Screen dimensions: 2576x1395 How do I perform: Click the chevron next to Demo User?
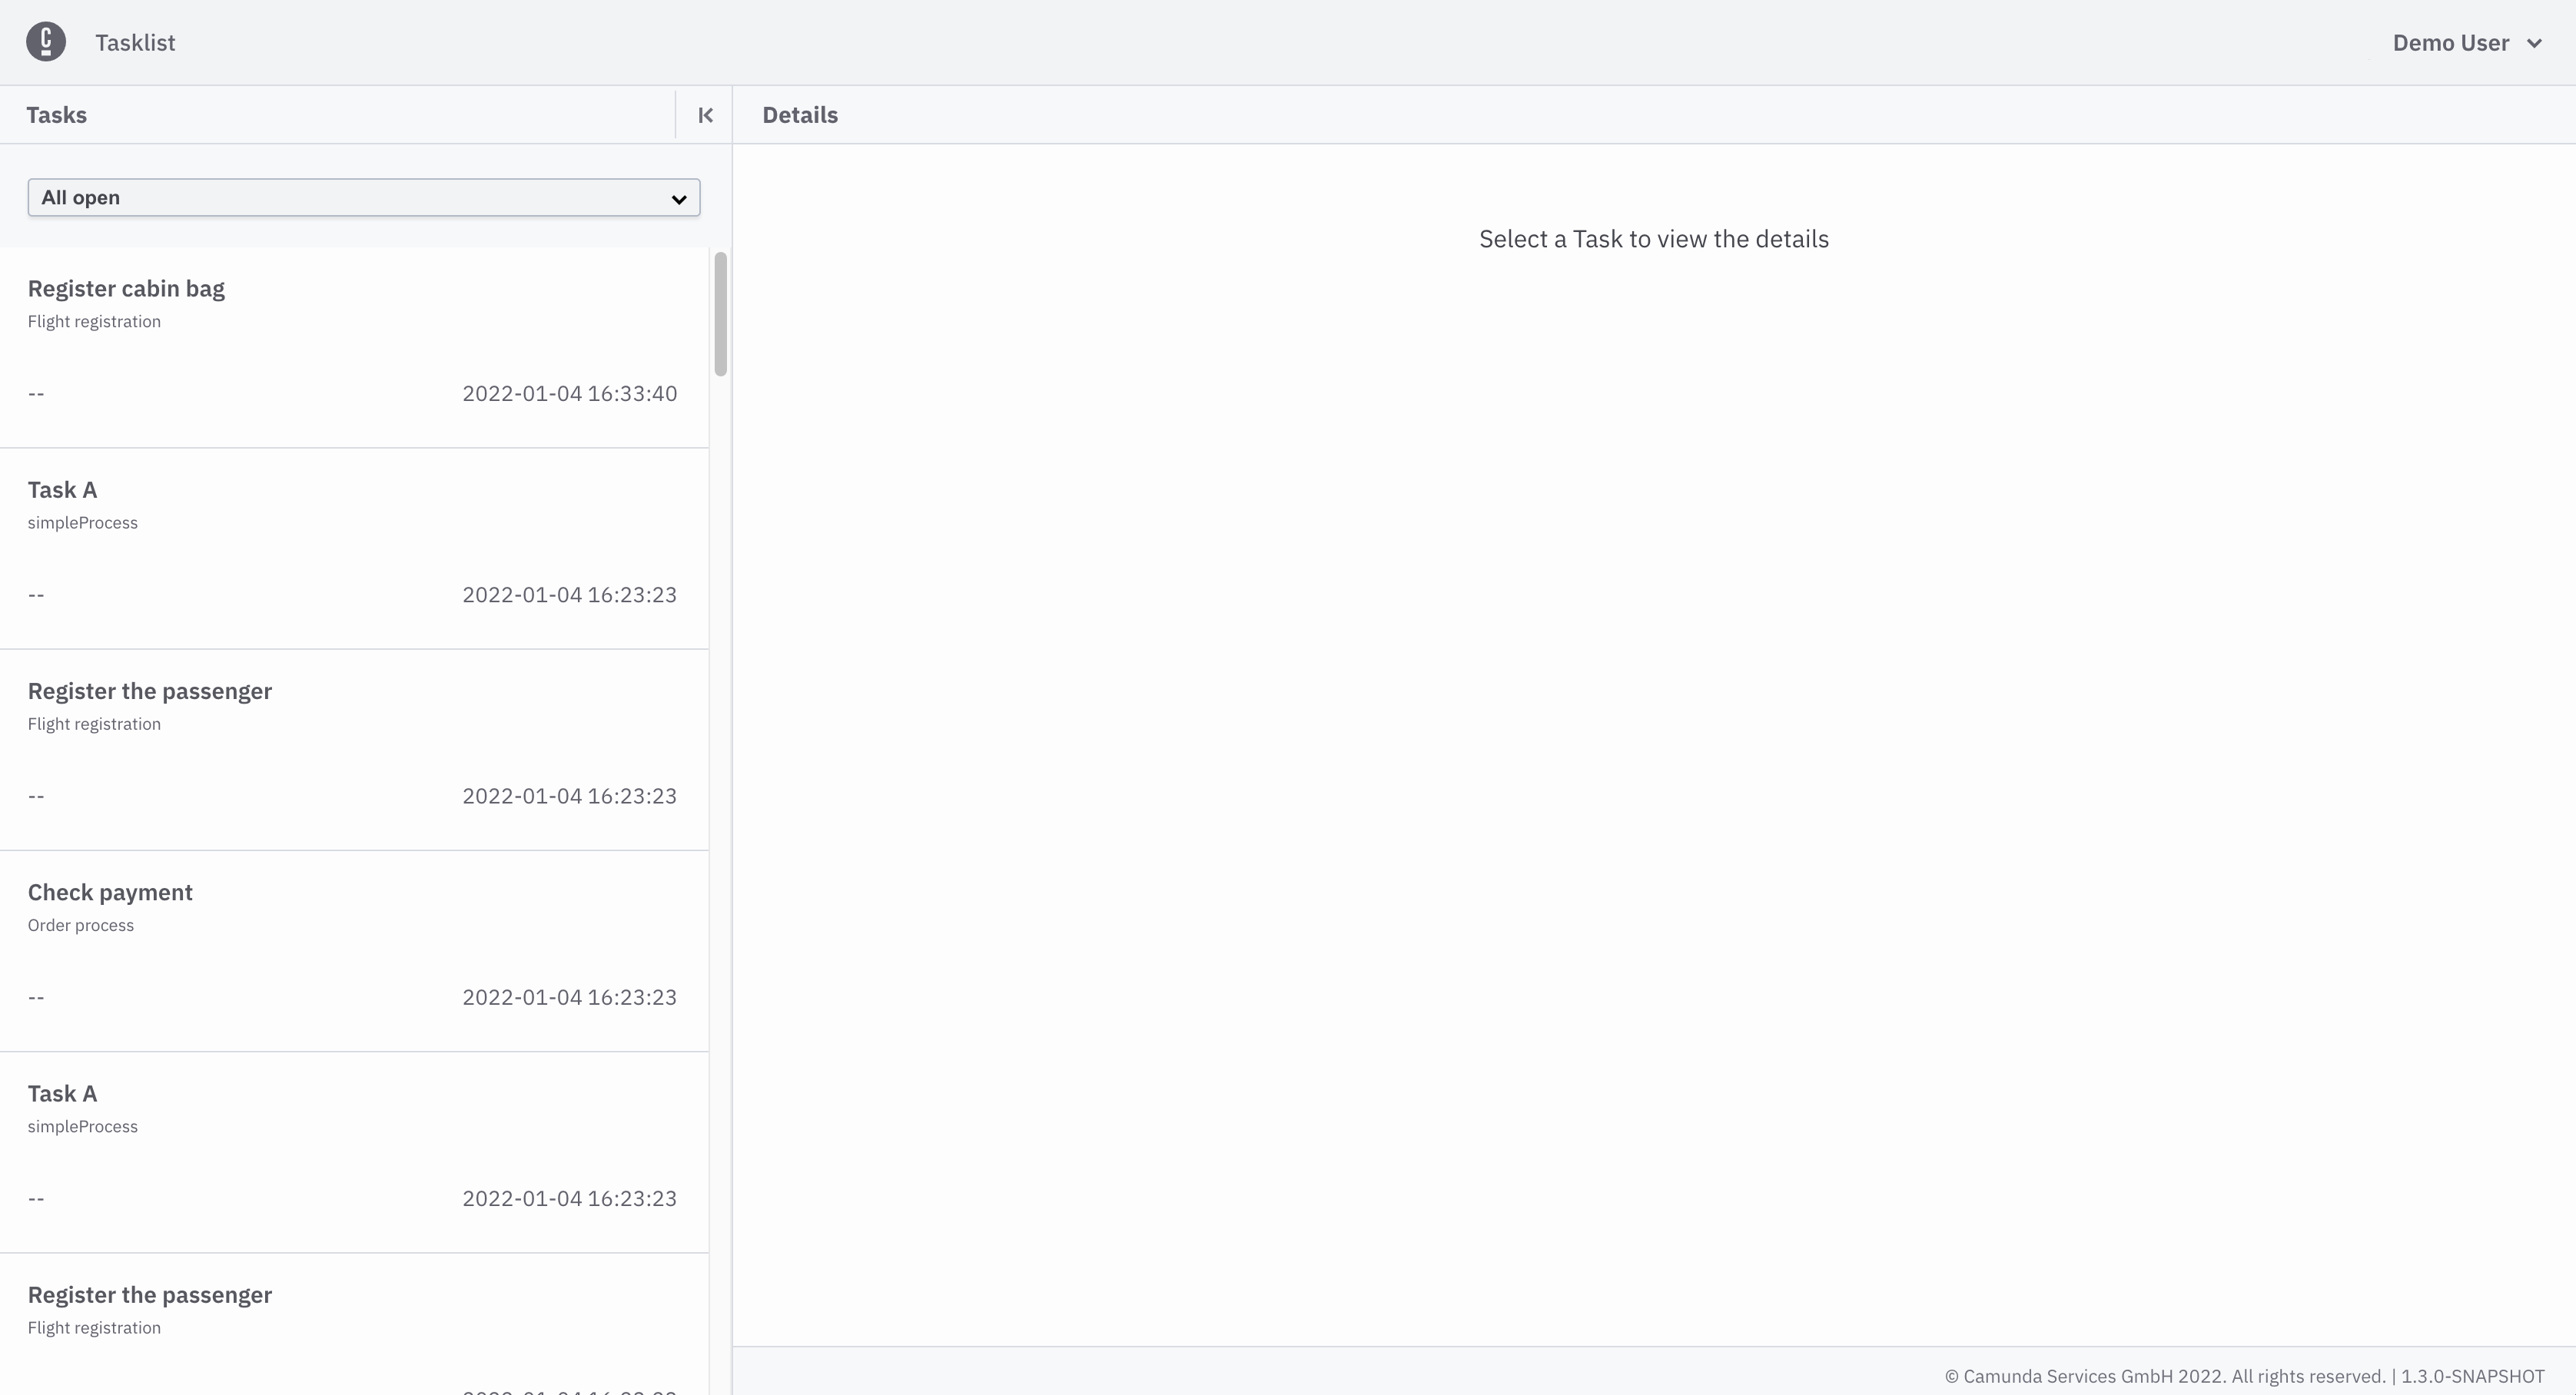point(2534,43)
